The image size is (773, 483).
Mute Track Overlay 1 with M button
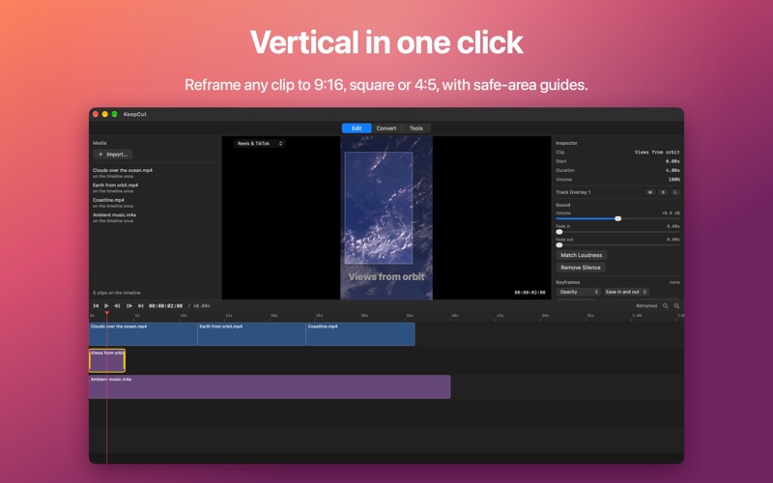pos(650,192)
